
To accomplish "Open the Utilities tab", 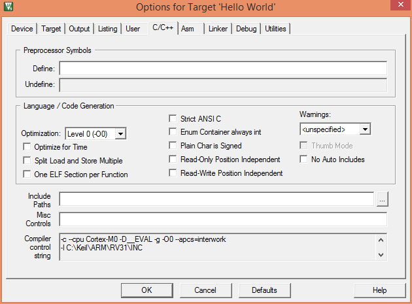I will point(275,29).
